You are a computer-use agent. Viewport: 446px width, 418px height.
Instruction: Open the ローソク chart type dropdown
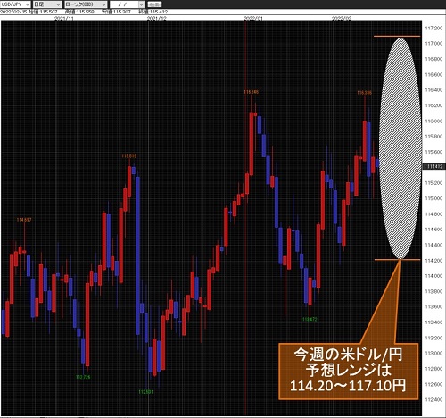(x=86, y=4)
